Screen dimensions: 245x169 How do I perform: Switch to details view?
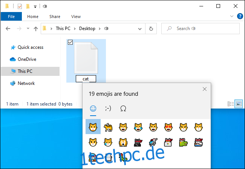point(231,104)
